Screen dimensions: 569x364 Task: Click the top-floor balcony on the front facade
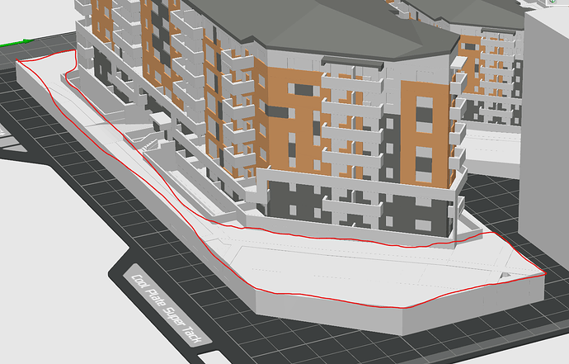point(352,83)
